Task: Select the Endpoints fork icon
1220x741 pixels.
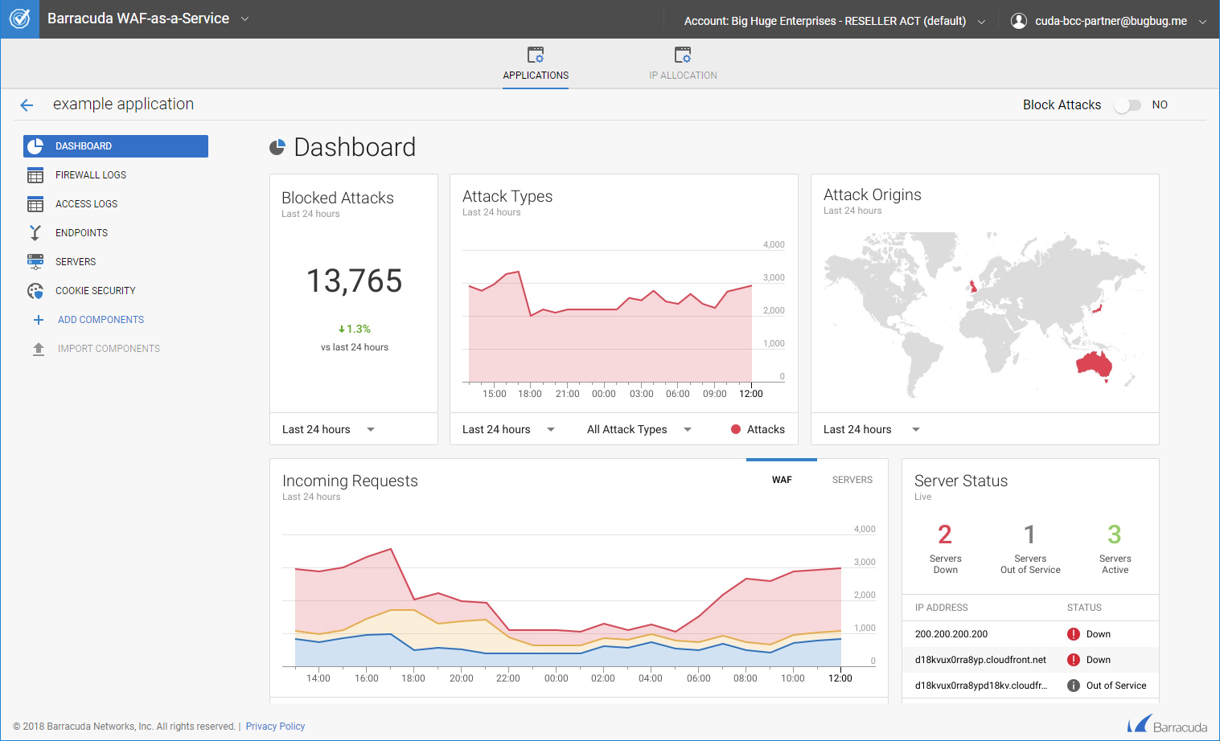Action: 35,233
